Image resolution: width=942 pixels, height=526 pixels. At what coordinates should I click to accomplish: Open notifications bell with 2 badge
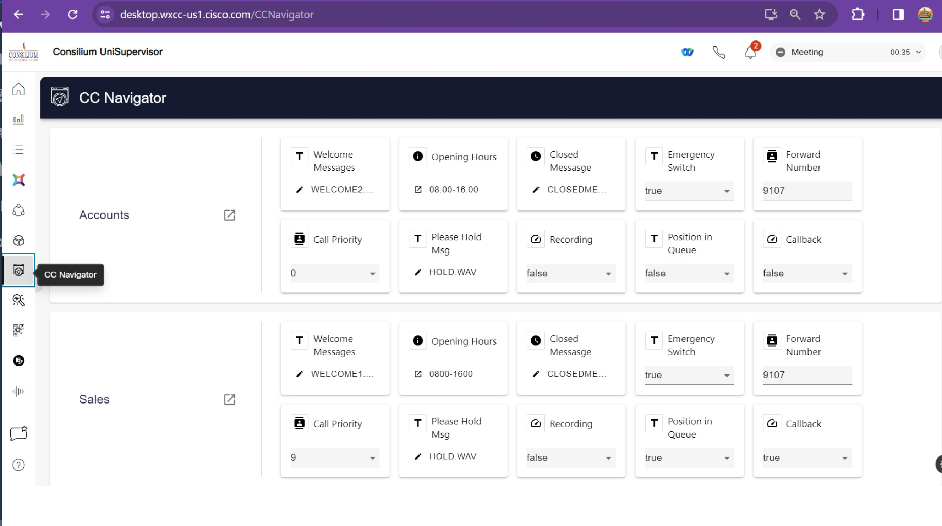[751, 51]
